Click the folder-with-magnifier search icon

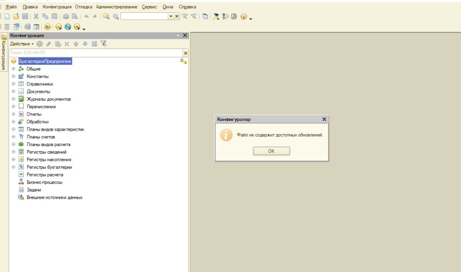(106, 16)
